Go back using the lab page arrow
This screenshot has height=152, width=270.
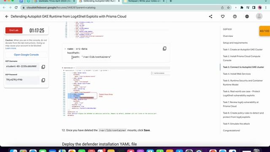[x=7, y=16]
